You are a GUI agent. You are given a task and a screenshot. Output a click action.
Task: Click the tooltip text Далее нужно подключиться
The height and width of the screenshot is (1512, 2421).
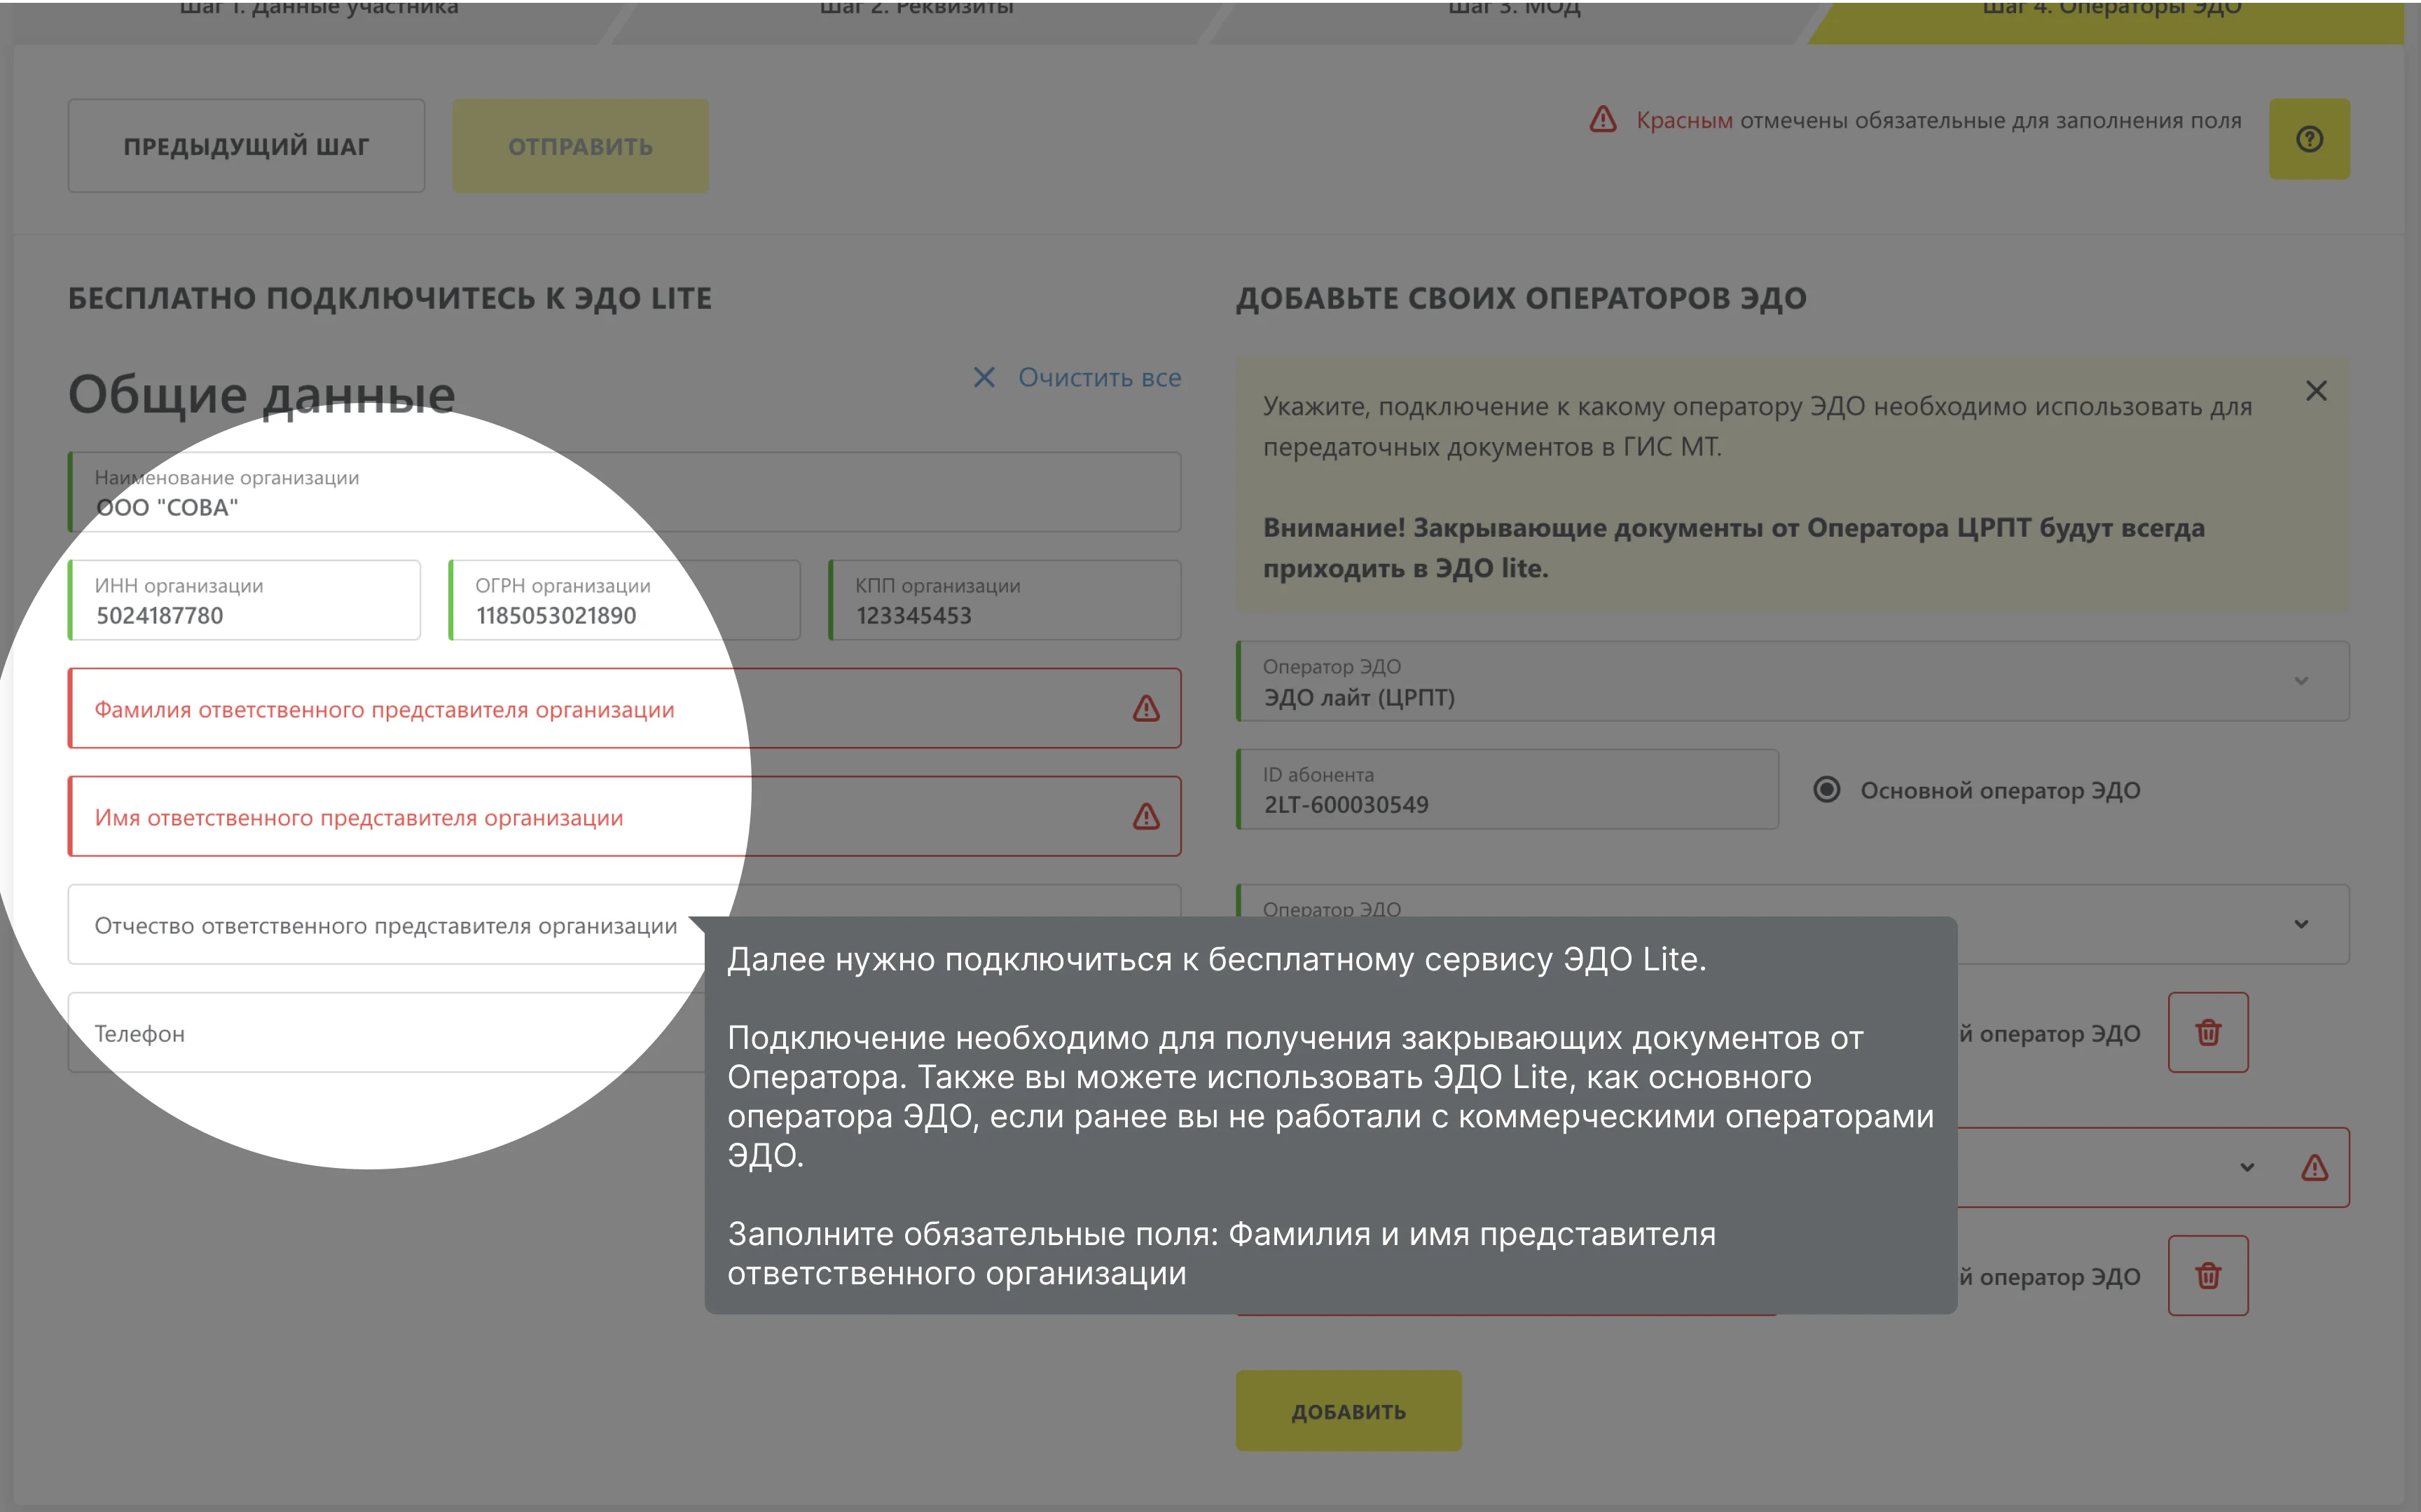point(1217,959)
